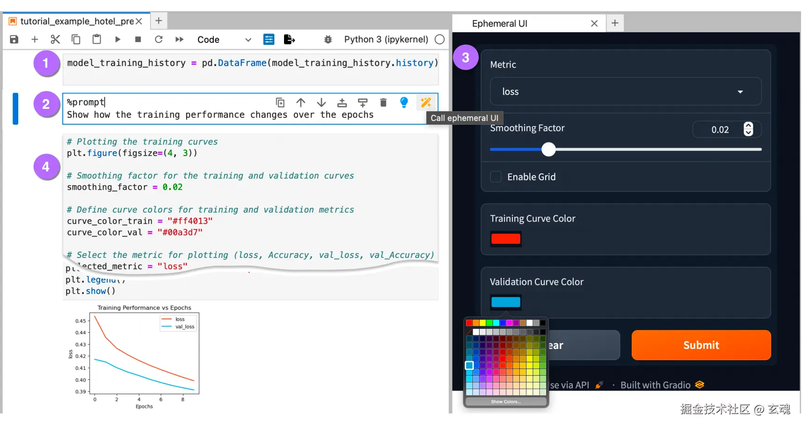
Task: Insert a new cell with the plus icon
Action: click(35, 40)
